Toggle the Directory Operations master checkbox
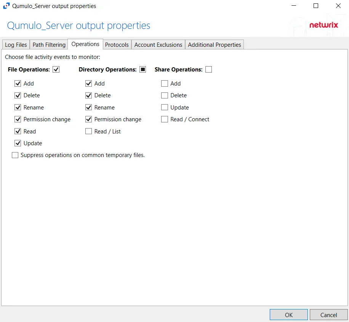 point(142,70)
